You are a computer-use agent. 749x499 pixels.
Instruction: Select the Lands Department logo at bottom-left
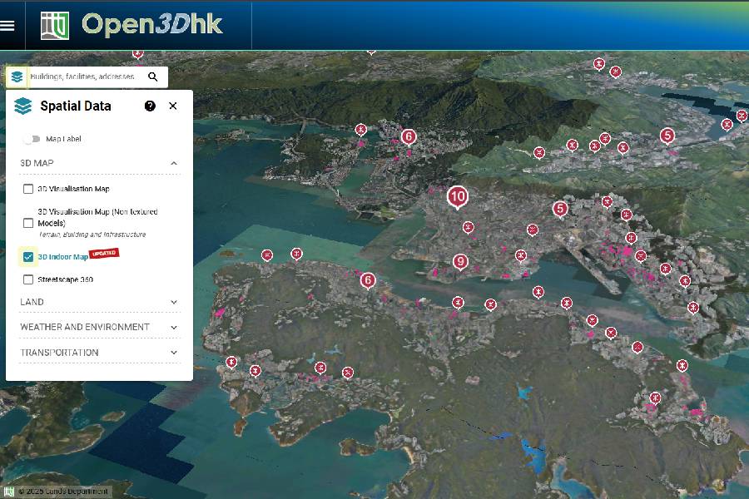[x=9, y=491]
